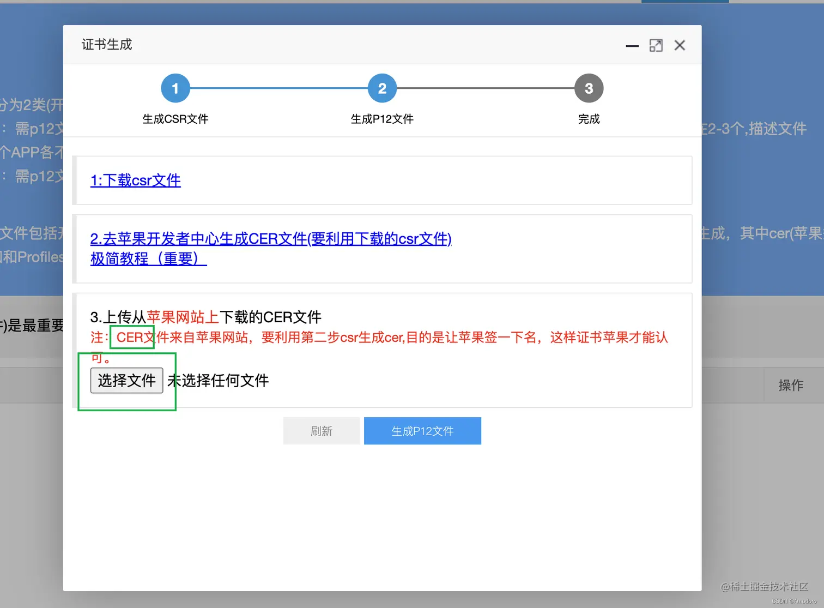
Task: Select step 2 生成P12文件 circle
Action: coord(382,88)
